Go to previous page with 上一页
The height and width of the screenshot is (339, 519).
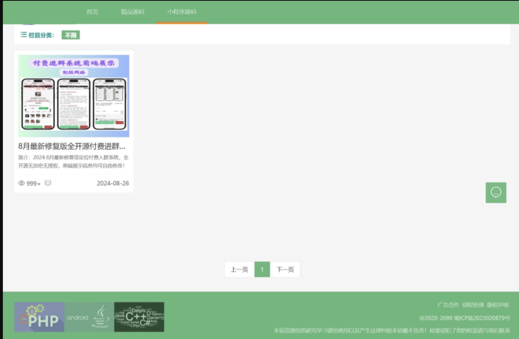[239, 269]
